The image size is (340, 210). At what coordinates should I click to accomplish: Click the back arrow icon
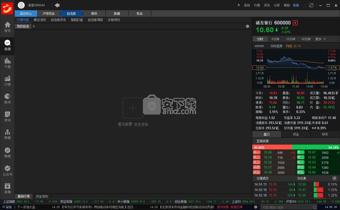tap(57, 5)
